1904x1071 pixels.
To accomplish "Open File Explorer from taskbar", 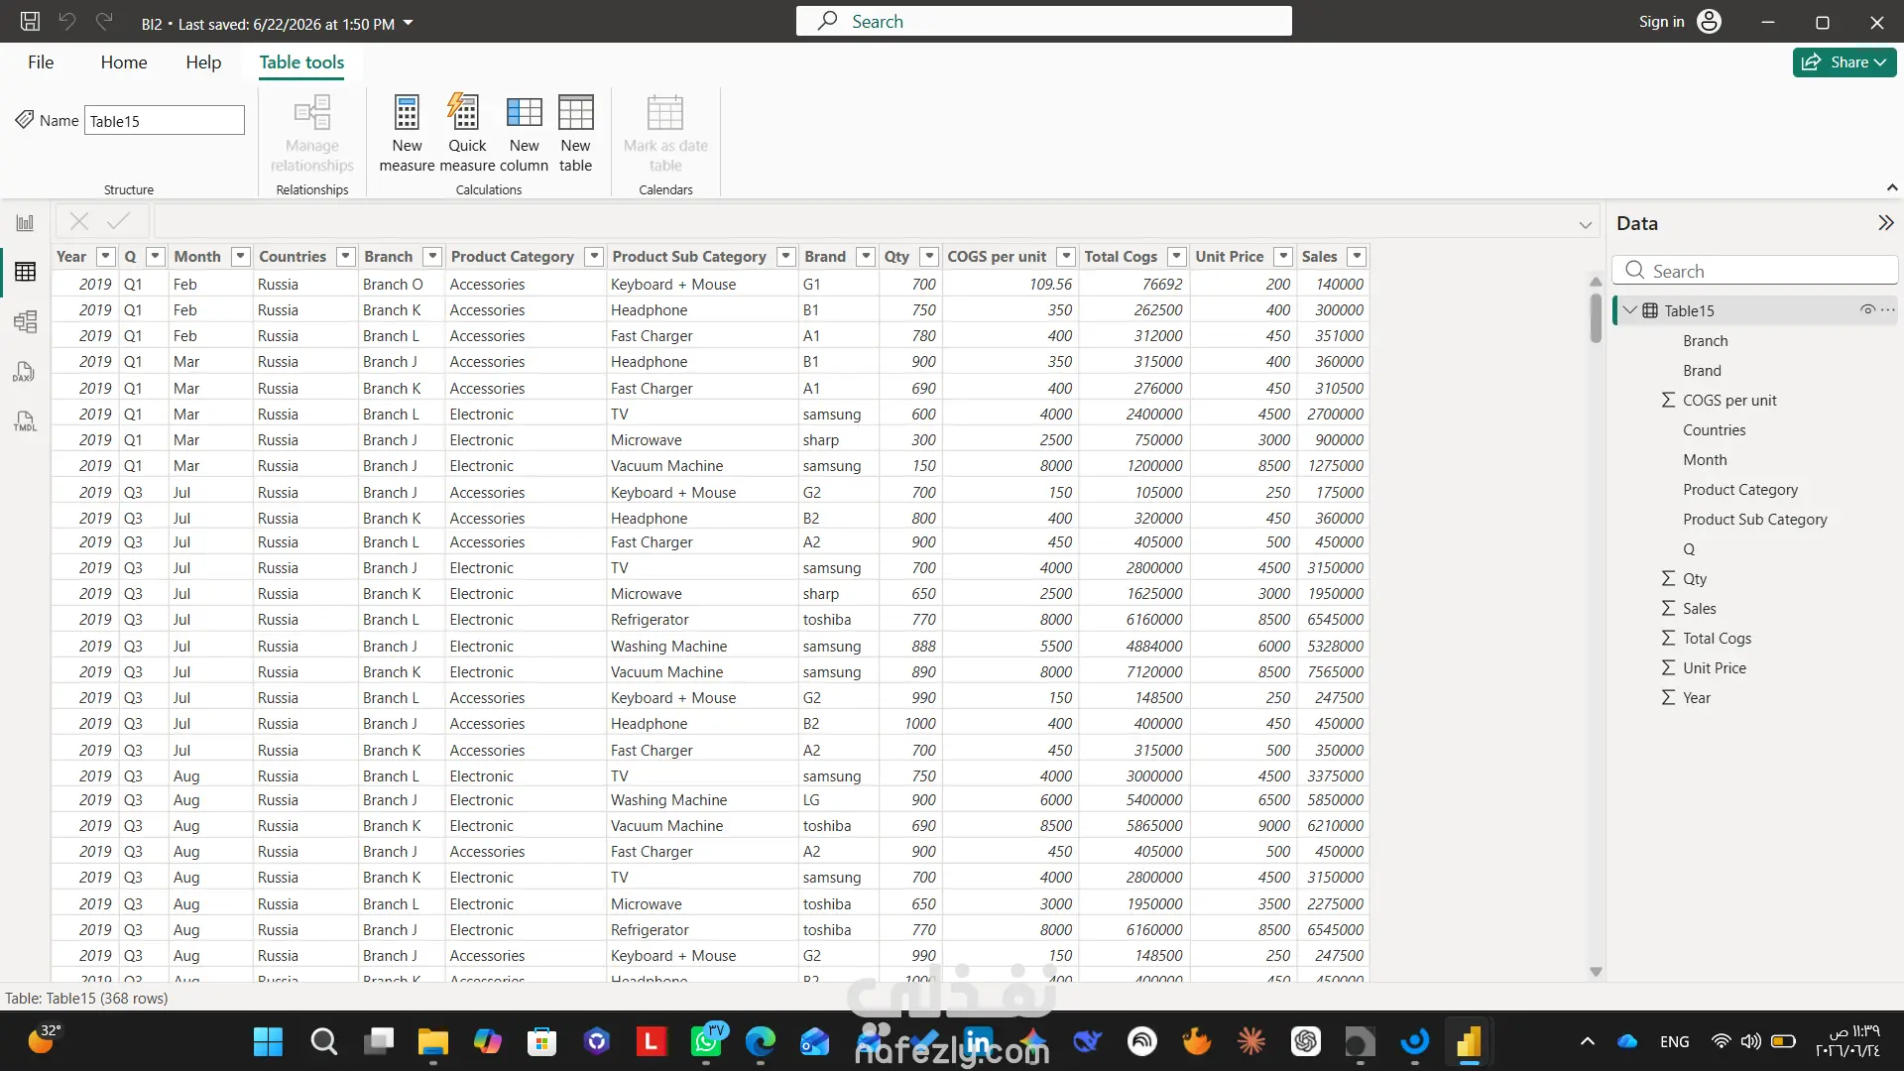I will [432, 1041].
